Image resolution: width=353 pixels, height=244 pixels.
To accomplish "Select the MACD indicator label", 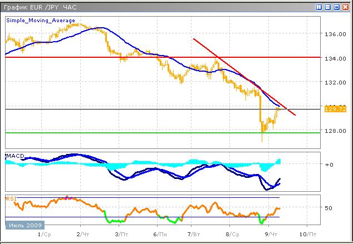I will [x=16, y=156].
